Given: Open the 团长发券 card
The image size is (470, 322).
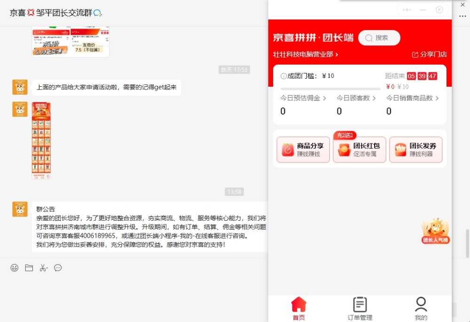Looking at the screenshot, I should point(416,150).
